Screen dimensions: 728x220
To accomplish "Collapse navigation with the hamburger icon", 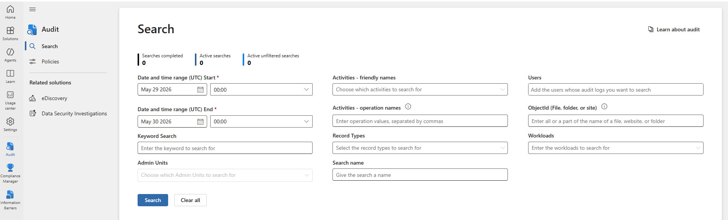I will (x=32, y=9).
